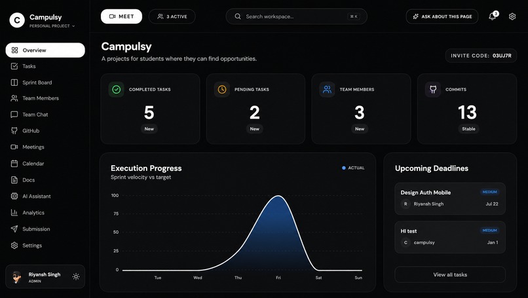Click the Jul 22 due date
The image size is (528, 298).
tap(492, 204)
